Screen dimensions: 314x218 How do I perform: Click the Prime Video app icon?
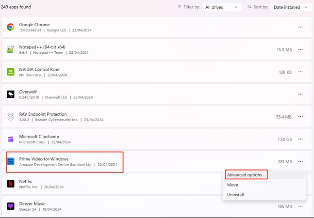[x=10, y=161]
